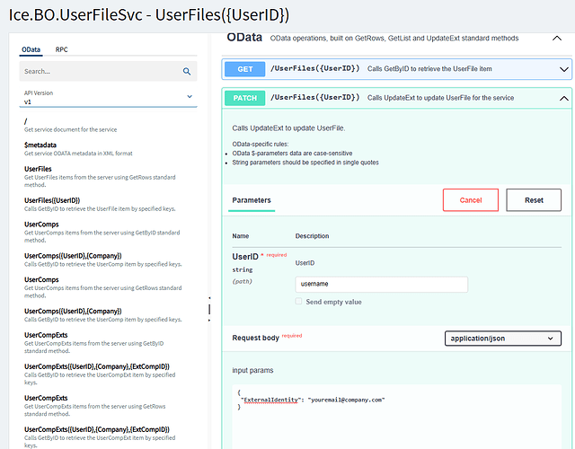Open the second UserComps({UserID},{Company}) entry
Screen dimensions: 575x449
[103, 315]
